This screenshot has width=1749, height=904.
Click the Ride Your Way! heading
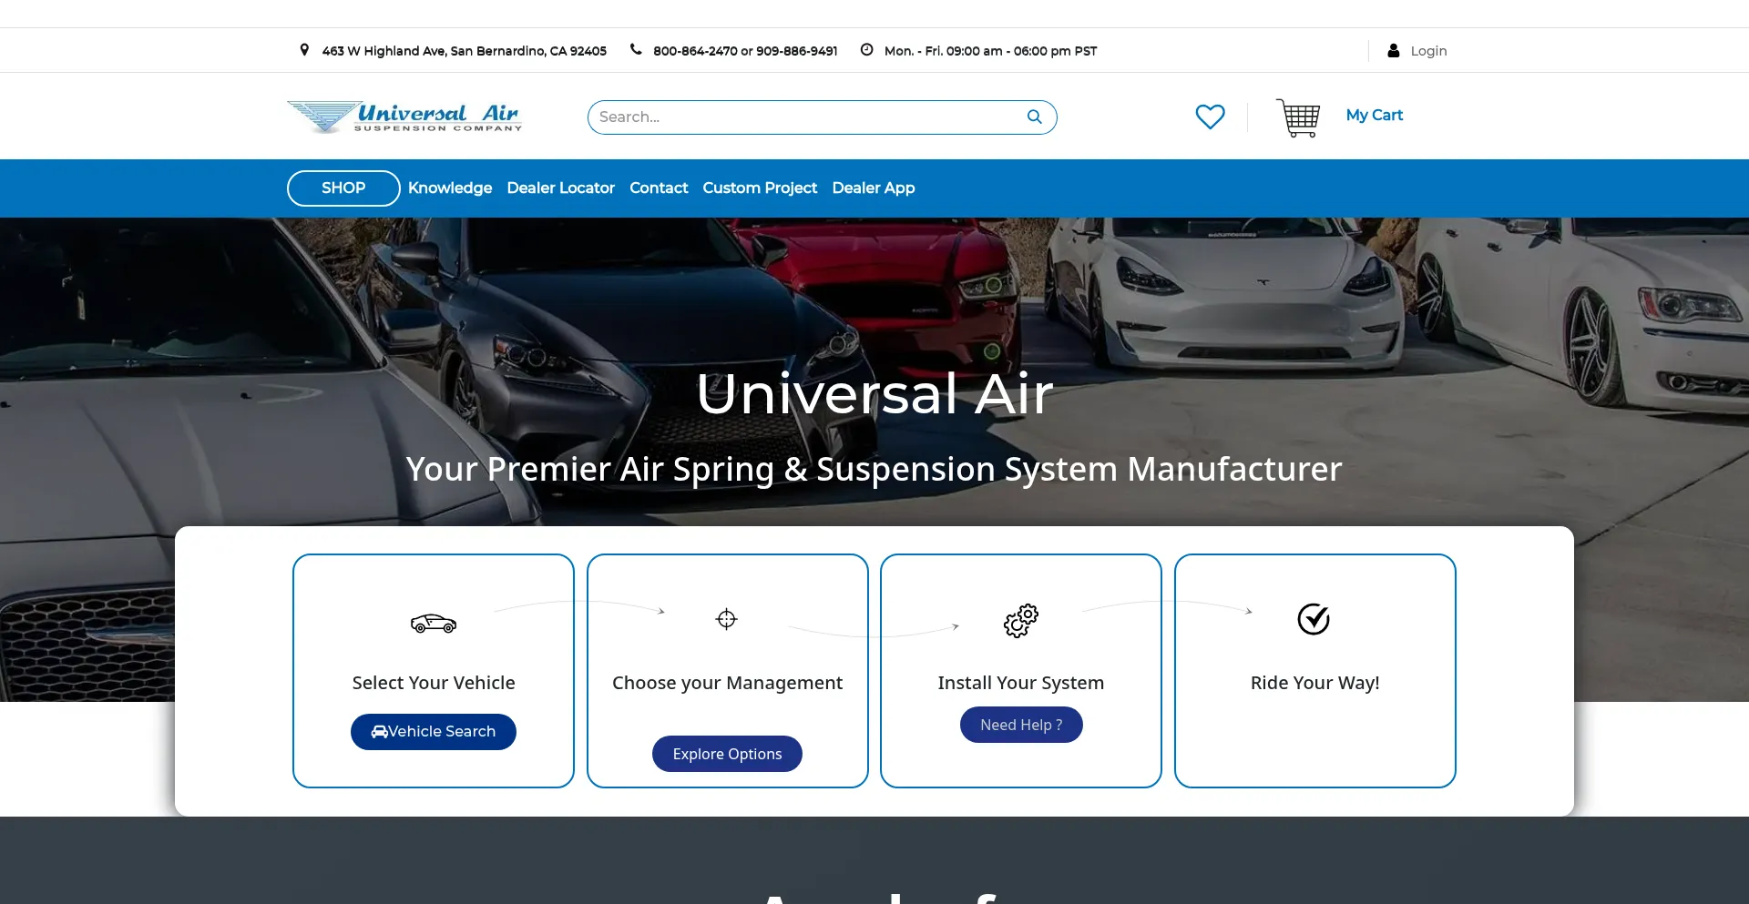tap(1314, 683)
